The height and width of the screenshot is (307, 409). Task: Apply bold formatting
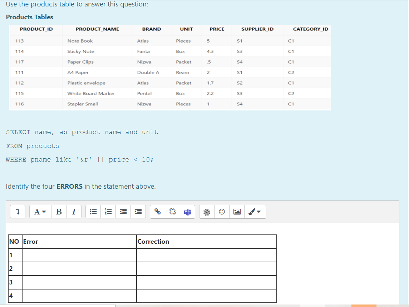[59, 212]
